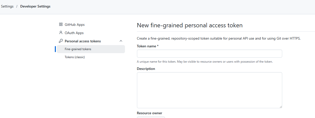
Task: Click the 'A unique name for this token' hint text
Action: coord(205,62)
